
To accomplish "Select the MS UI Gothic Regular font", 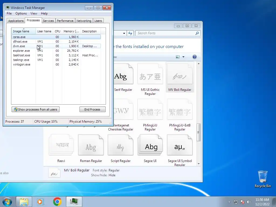I will [150, 79].
